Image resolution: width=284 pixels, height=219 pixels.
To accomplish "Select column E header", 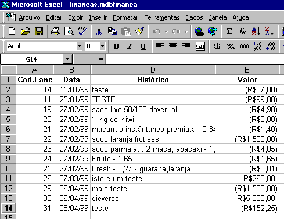I will (x=247, y=70).
